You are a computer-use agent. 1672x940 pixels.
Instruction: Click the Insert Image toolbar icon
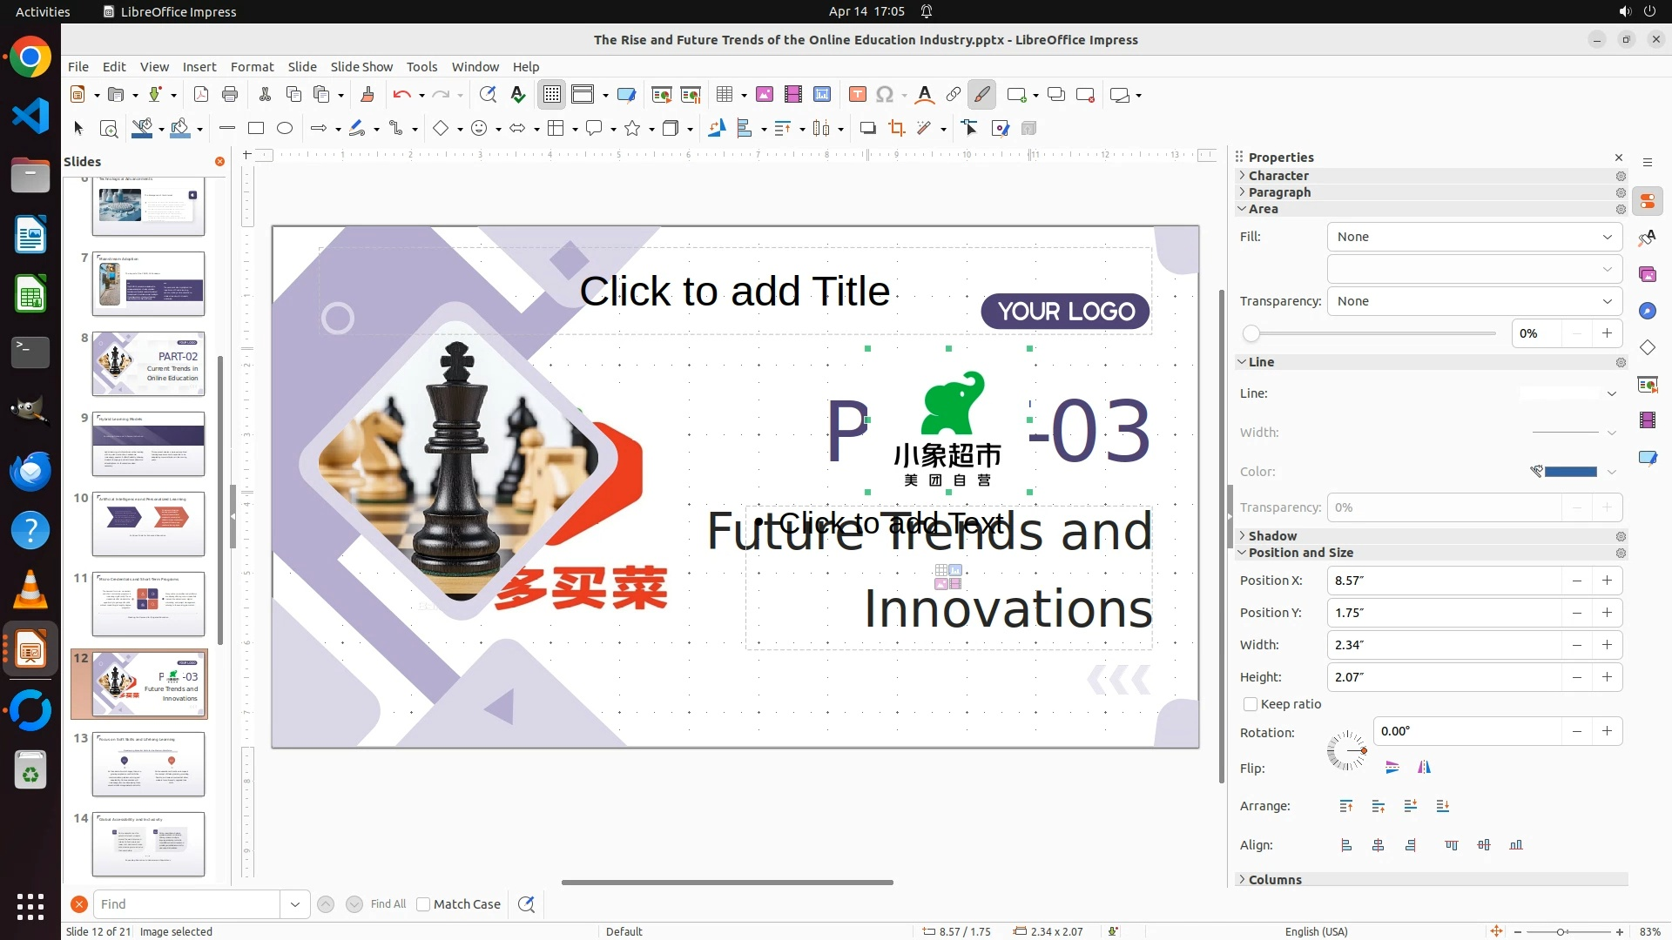tap(764, 95)
